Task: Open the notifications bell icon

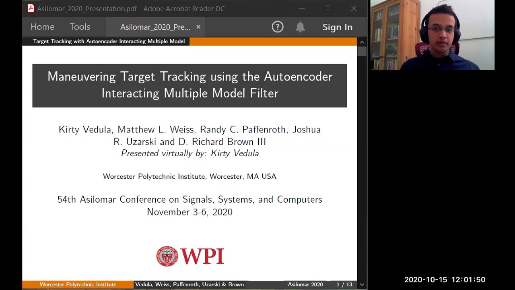Action: coord(300,27)
